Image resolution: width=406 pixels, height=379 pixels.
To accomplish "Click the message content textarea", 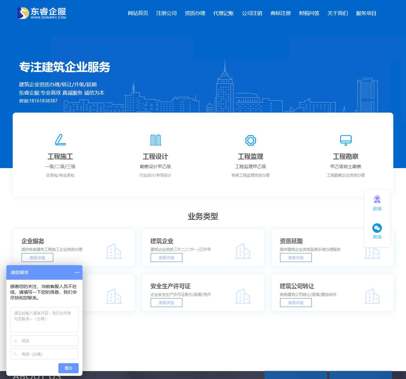I will [44, 319].
